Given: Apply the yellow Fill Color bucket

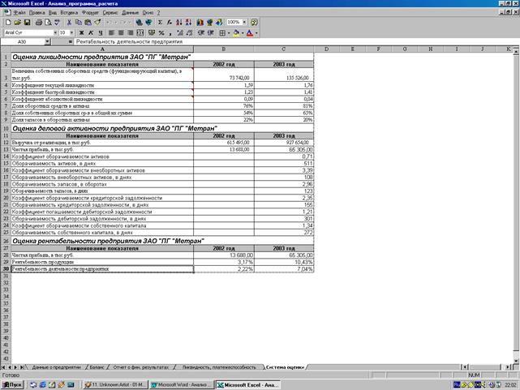Looking at the screenshot, I should 236,32.
